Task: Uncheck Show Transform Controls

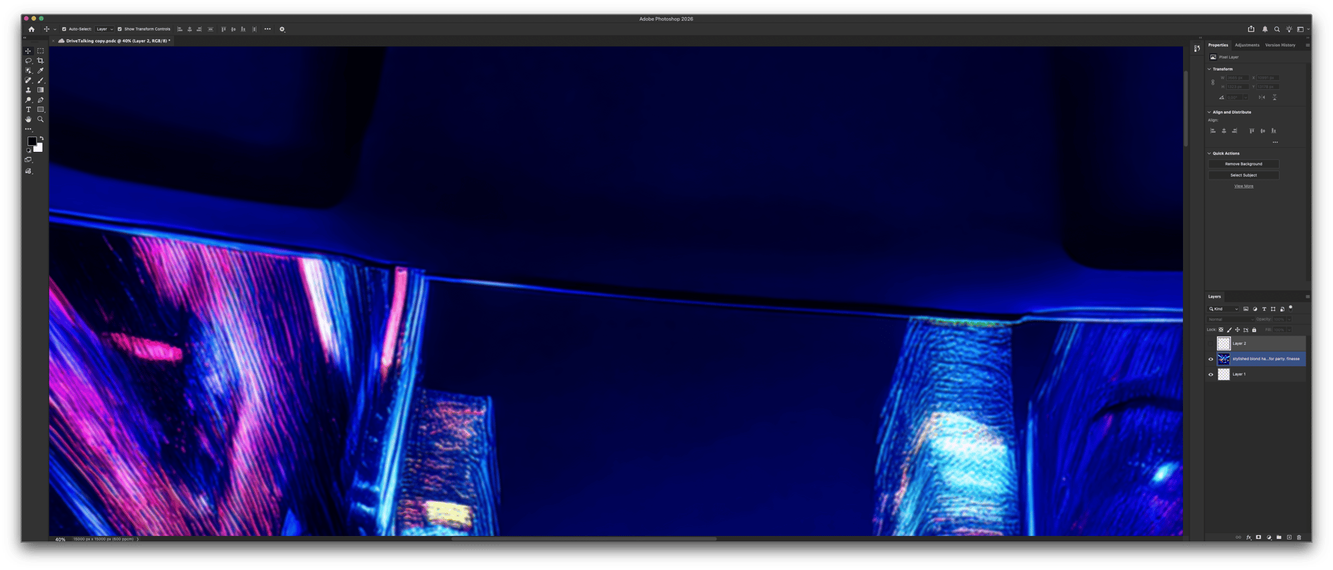Action: 120,29
